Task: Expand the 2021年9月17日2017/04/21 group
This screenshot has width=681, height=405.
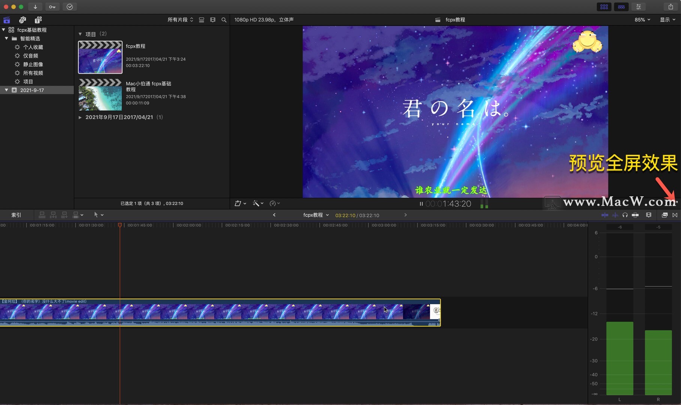Action: coord(80,117)
